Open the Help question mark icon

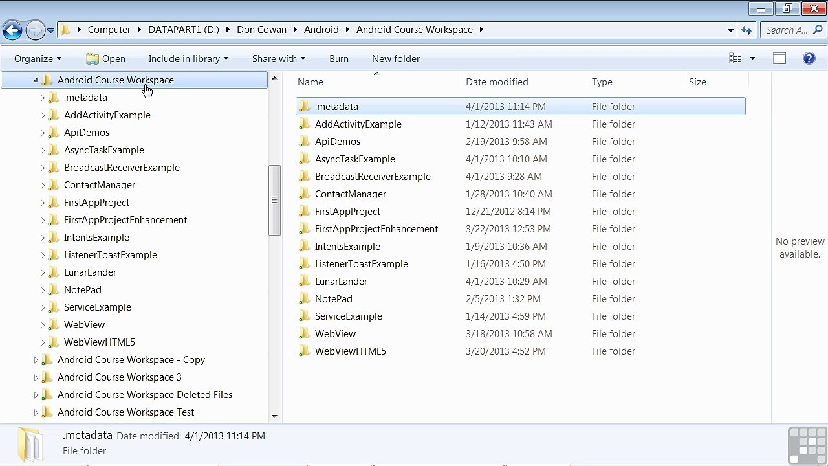[809, 58]
